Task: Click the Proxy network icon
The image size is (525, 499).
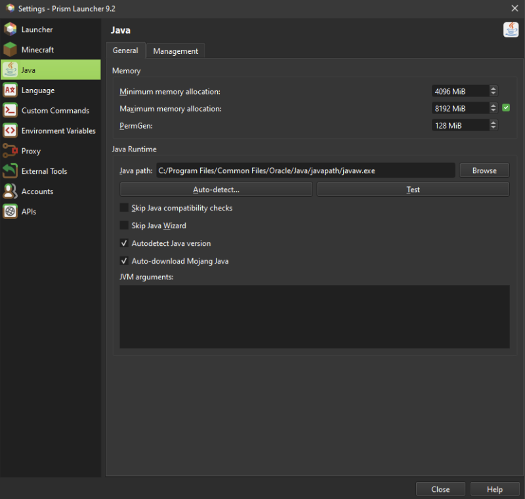Action: pos(10,151)
